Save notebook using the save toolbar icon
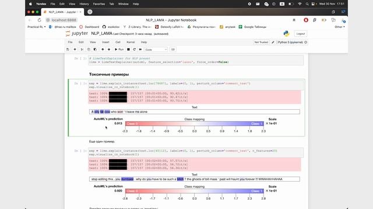This screenshot has width=373, height=209. [68, 49]
